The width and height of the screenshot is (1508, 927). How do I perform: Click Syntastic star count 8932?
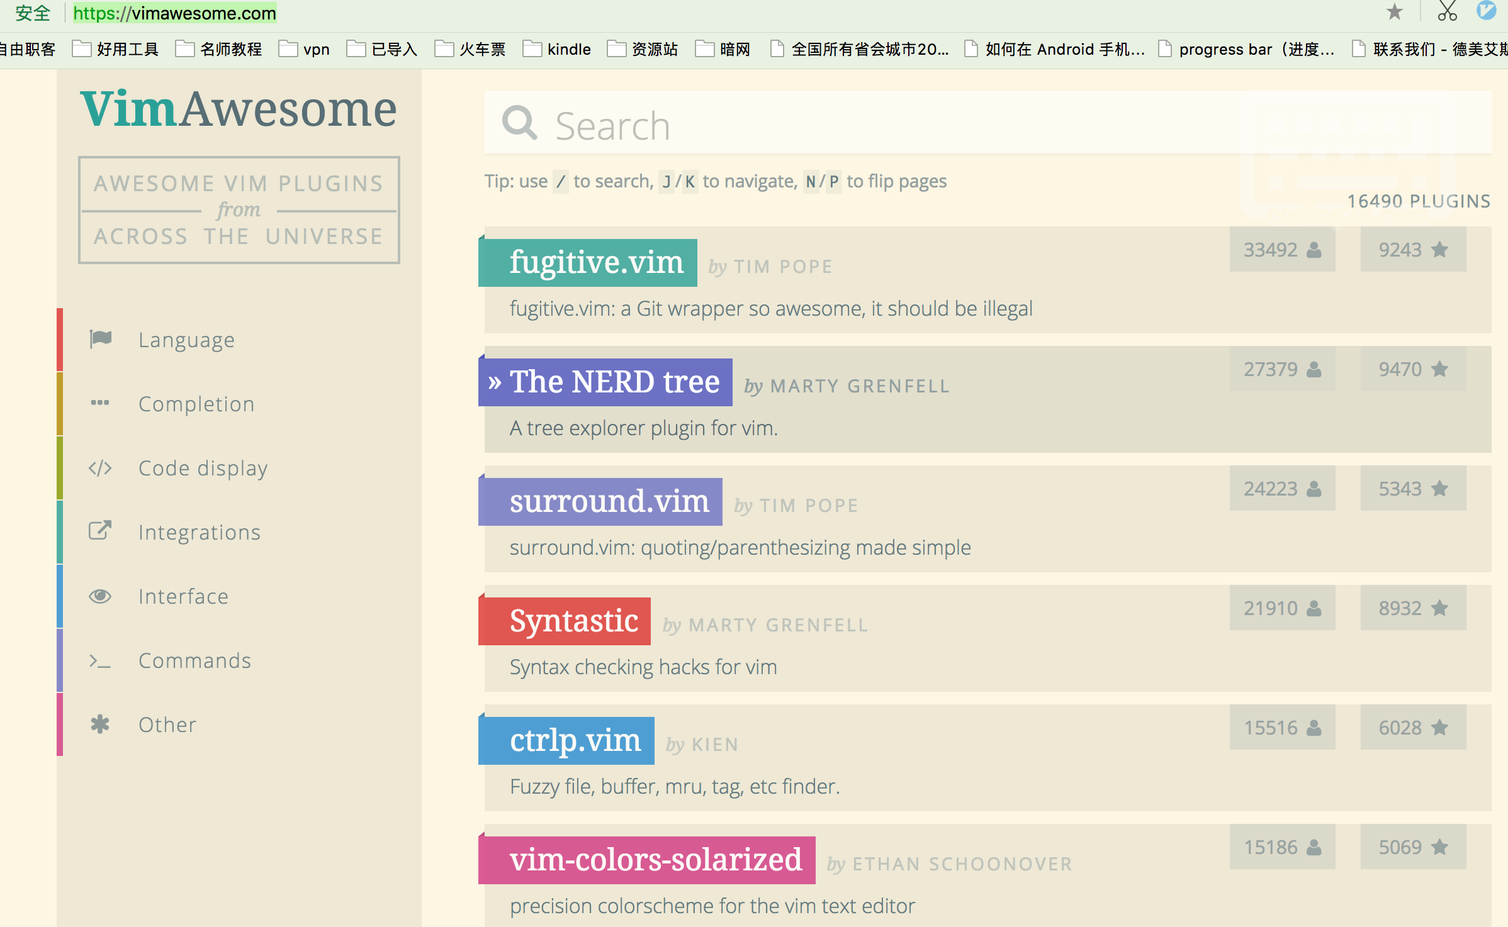pos(1413,608)
